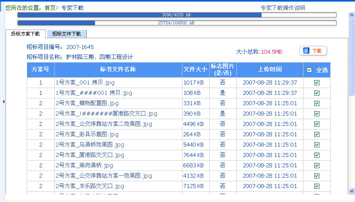
Task: Select the file name 1号方案_001 拷贝.jpg
Action: click(85, 83)
